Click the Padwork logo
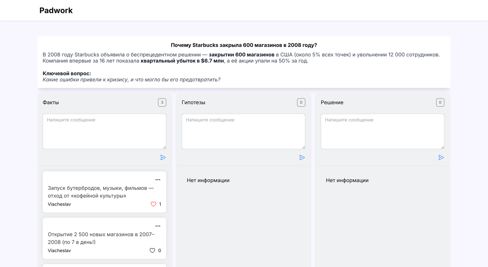 click(56, 10)
